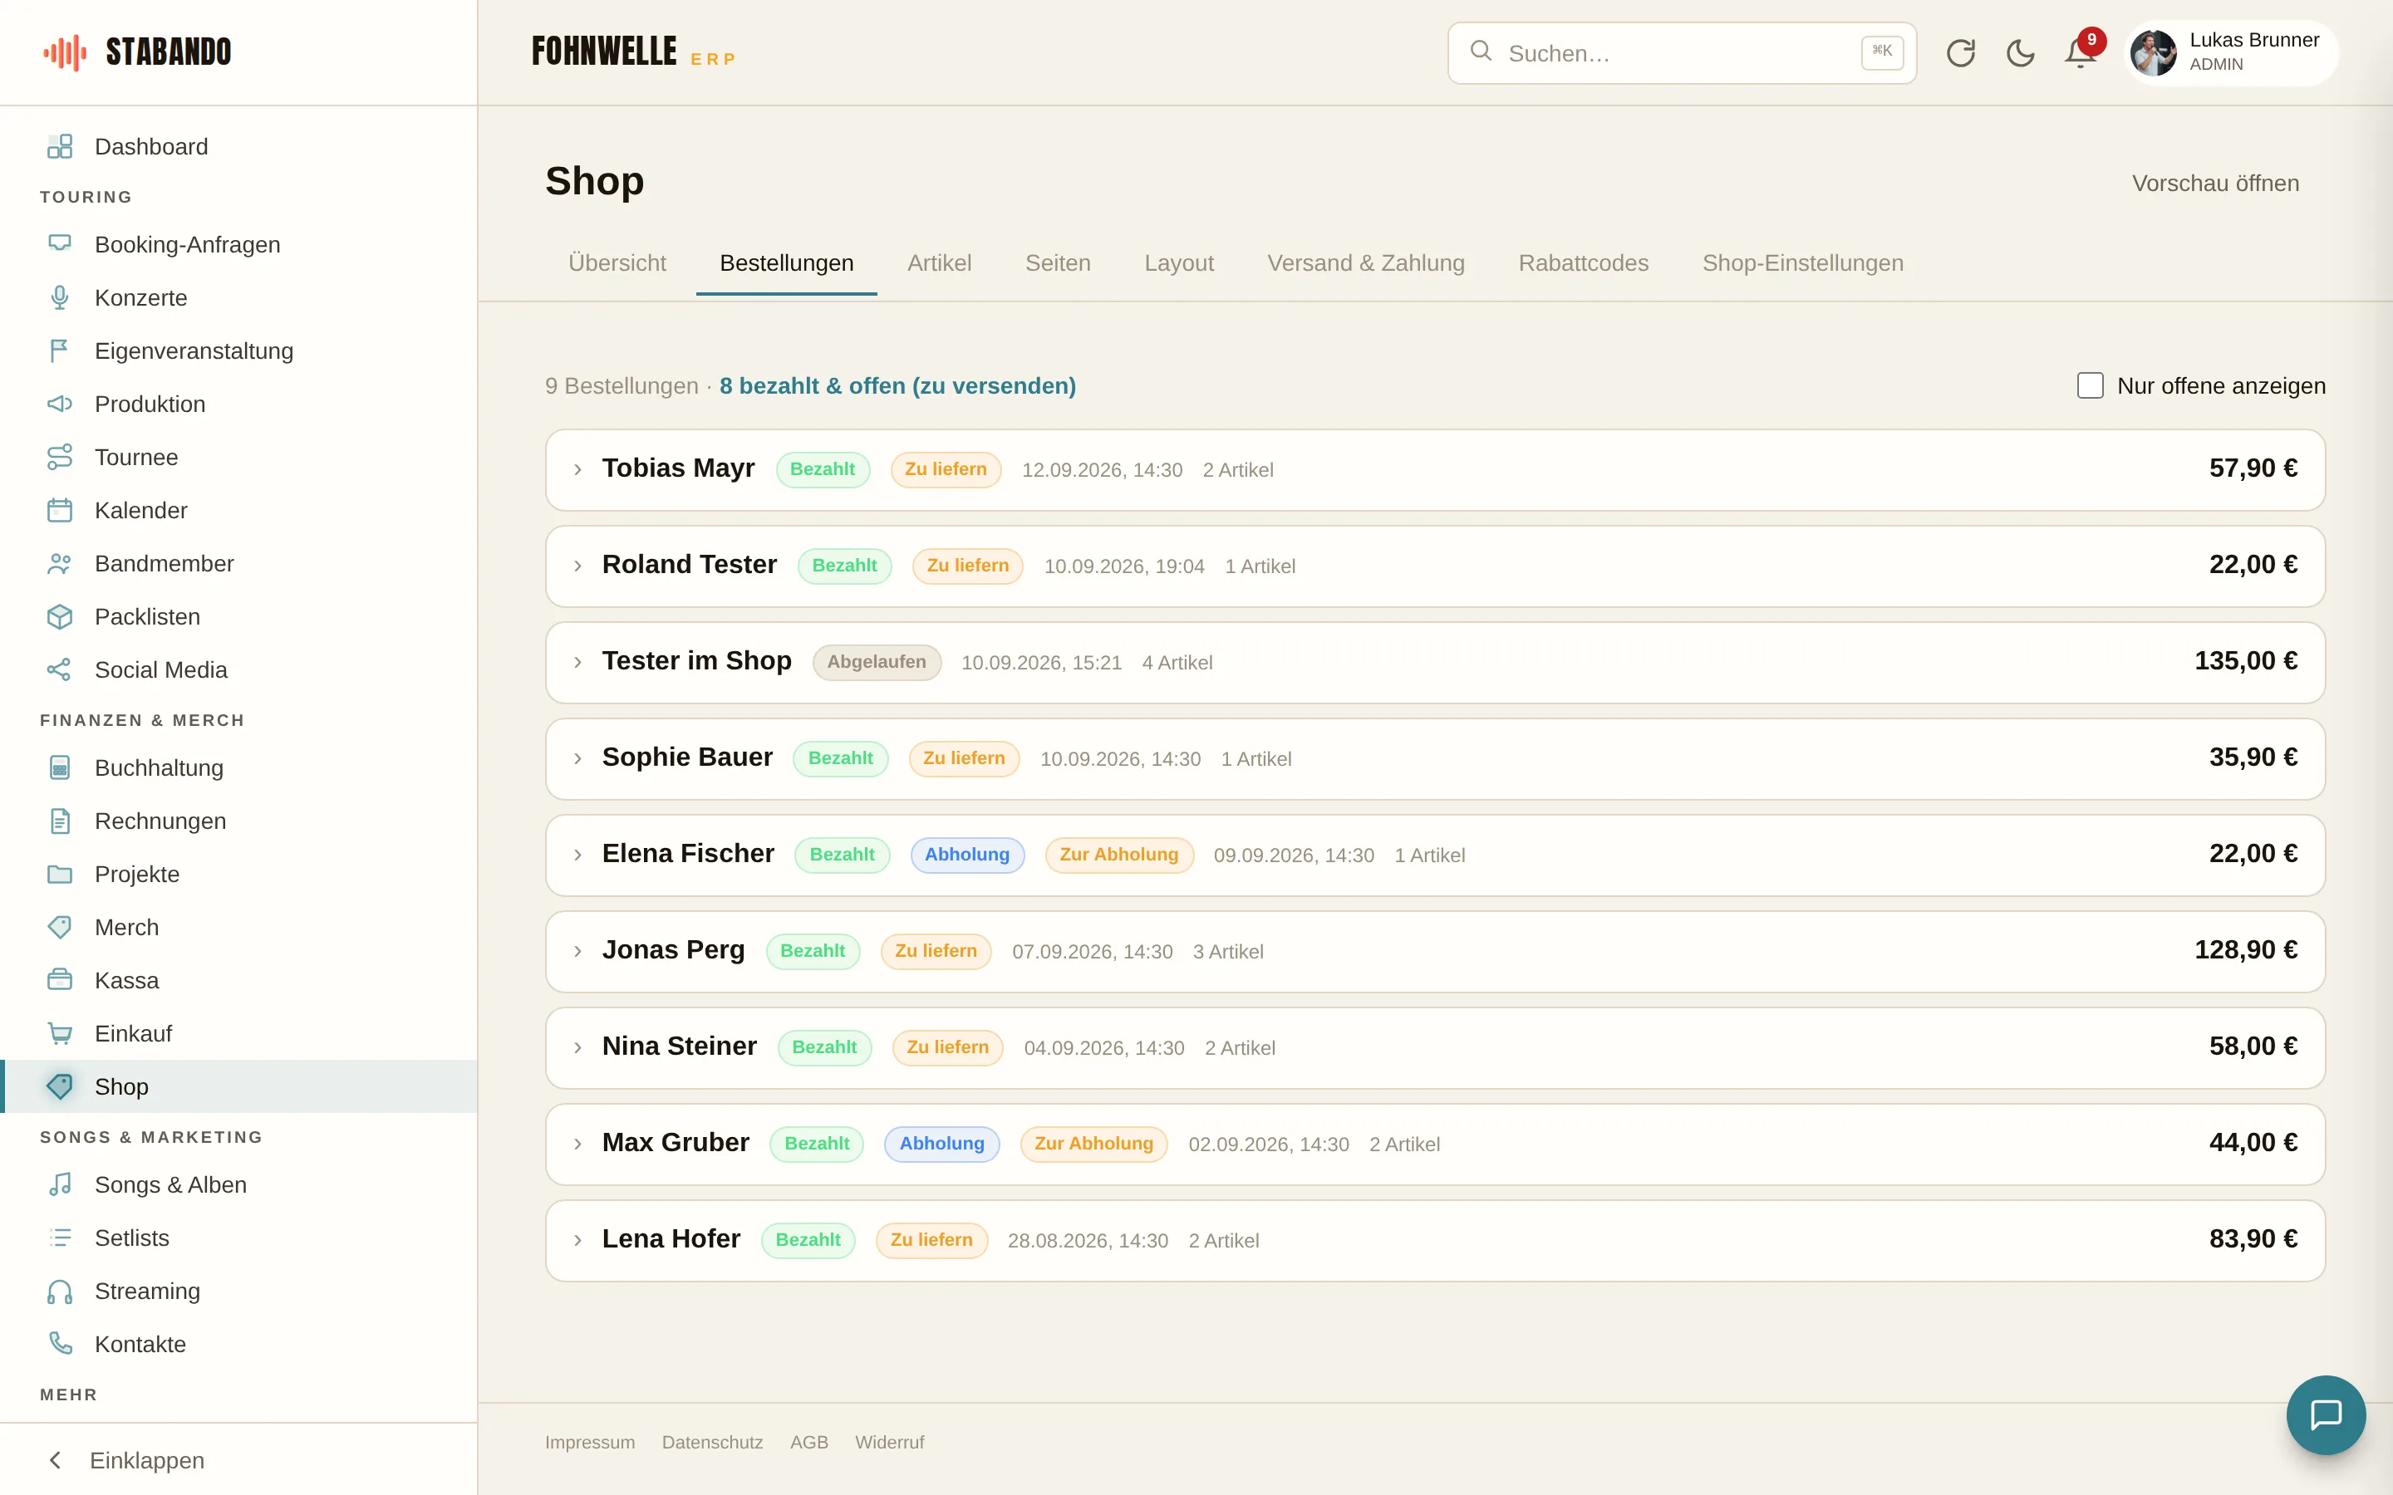
Task: Open Produktion via the megaphone icon
Action: point(59,404)
